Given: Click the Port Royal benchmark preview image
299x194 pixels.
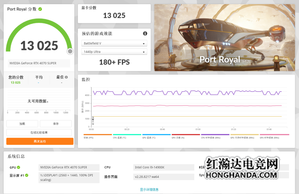Looking at the screenshot, I should coord(224,37).
